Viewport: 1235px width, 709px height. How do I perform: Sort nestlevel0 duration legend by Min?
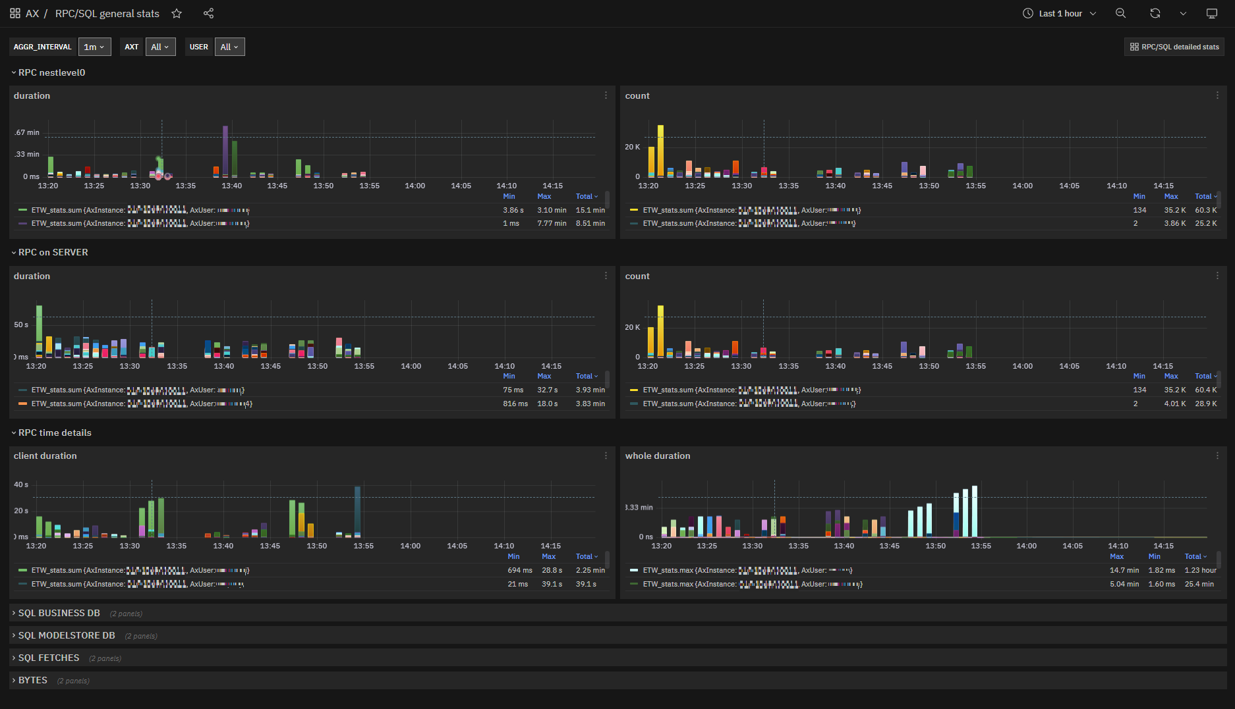coord(509,196)
